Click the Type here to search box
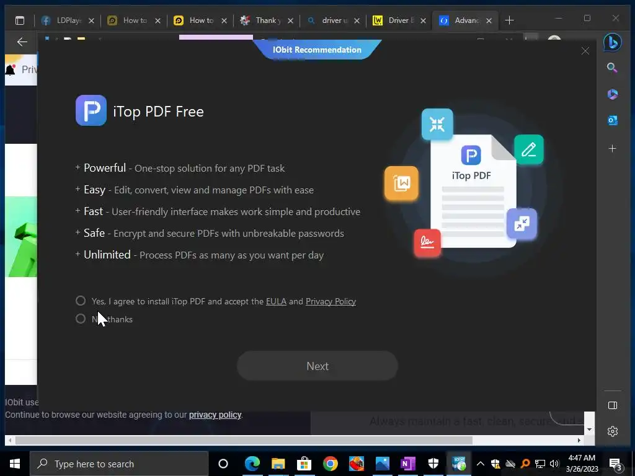Screen dimensions: 635x476 click(119, 464)
